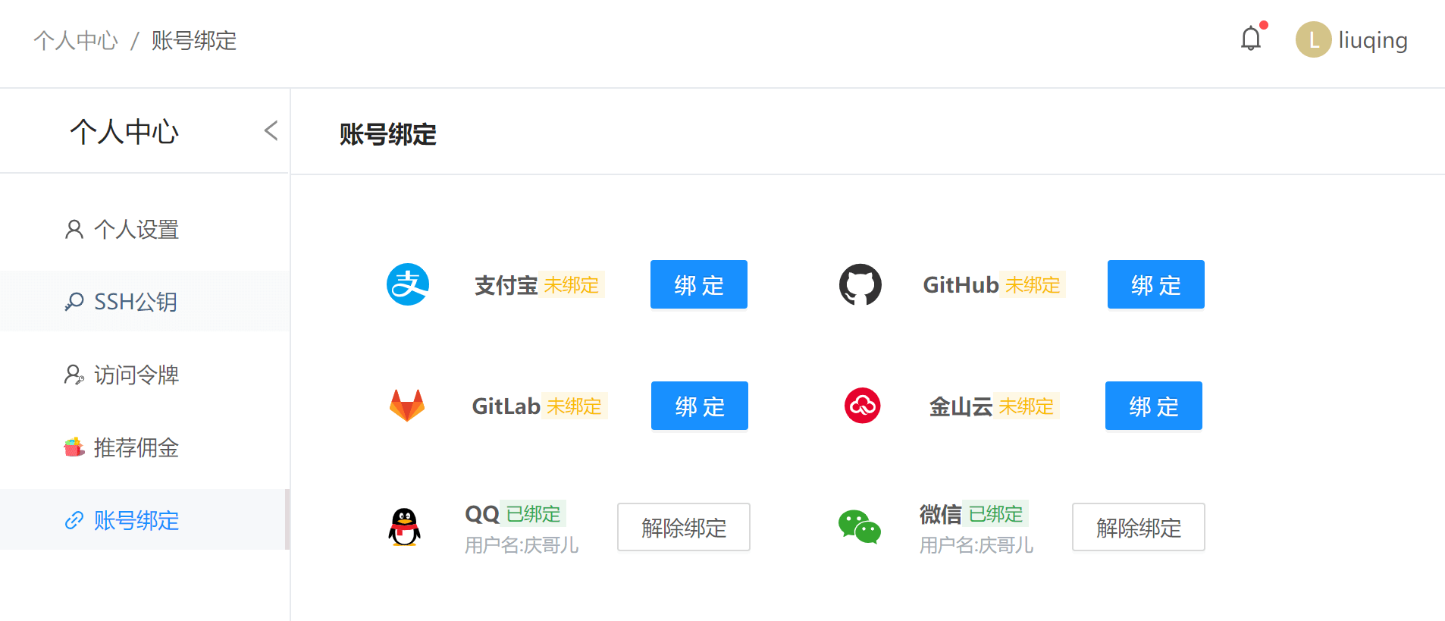Click the liuqing user avatar
This screenshot has width=1445, height=621.
[1313, 39]
